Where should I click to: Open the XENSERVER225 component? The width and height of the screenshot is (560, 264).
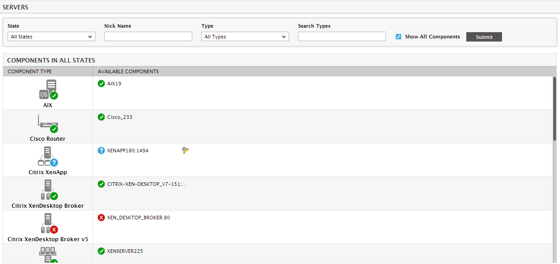pyautogui.click(x=125, y=251)
